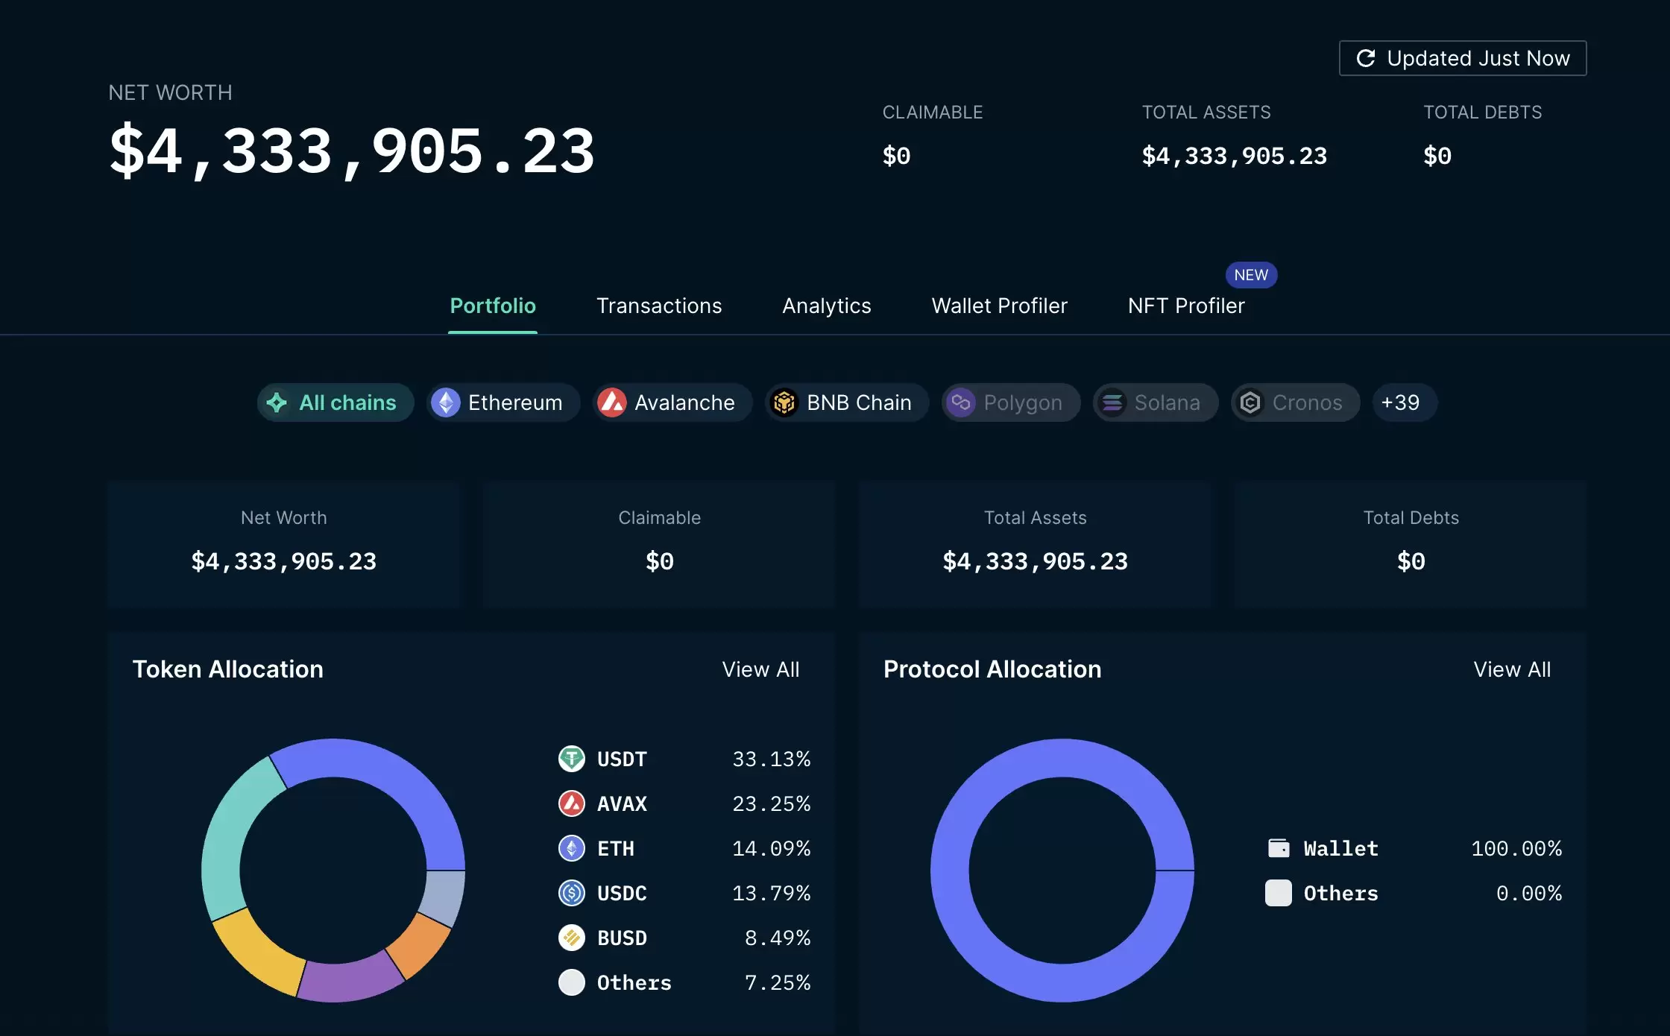1670x1036 pixels.
Task: Click View All in Token Allocation
Action: tap(760, 669)
